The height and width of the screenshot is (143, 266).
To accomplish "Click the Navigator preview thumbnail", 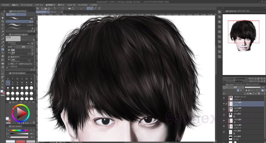I will pos(244,45).
